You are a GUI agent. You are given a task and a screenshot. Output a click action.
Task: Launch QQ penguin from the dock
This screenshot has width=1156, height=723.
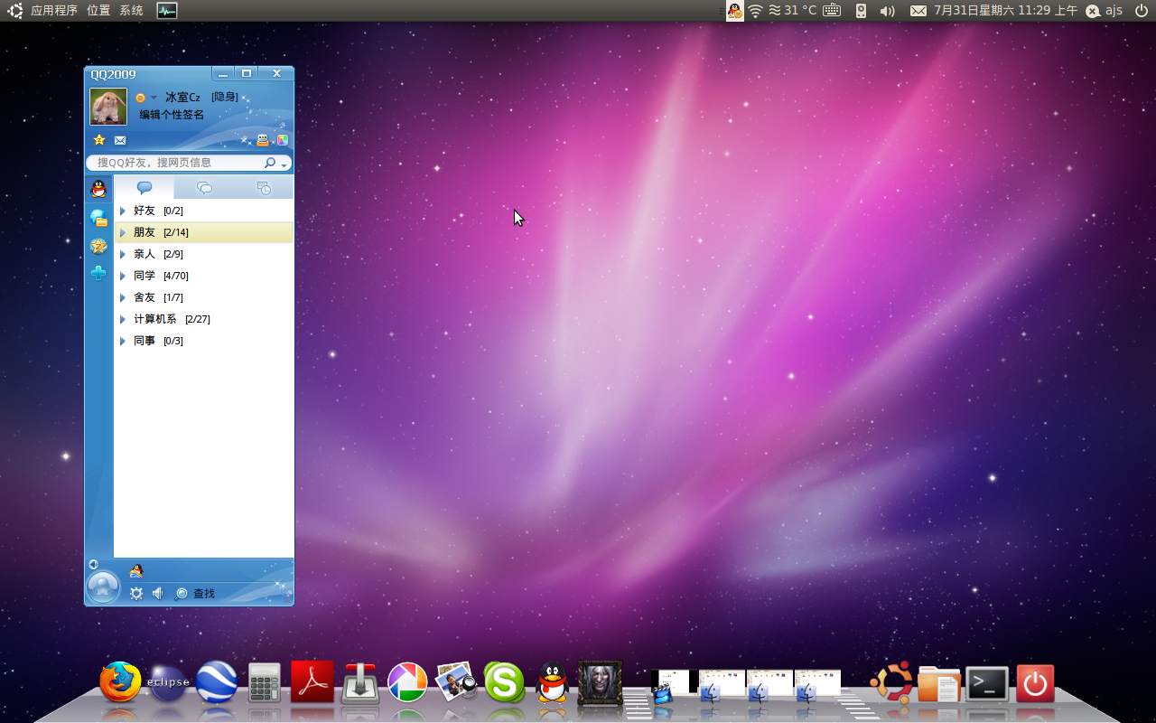tap(552, 682)
